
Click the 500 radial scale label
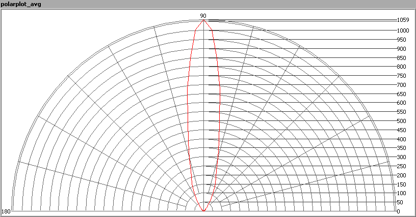[402, 121]
